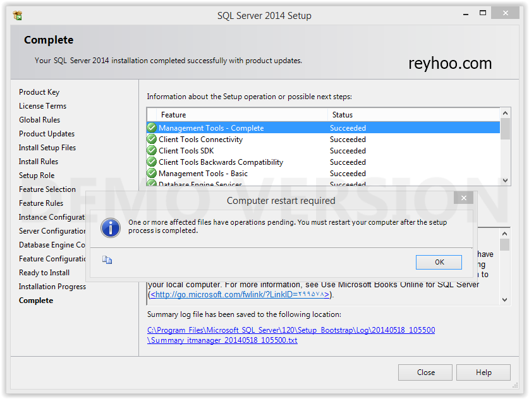
Task: Click the feature list scrollbar thumb
Action: (505, 129)
